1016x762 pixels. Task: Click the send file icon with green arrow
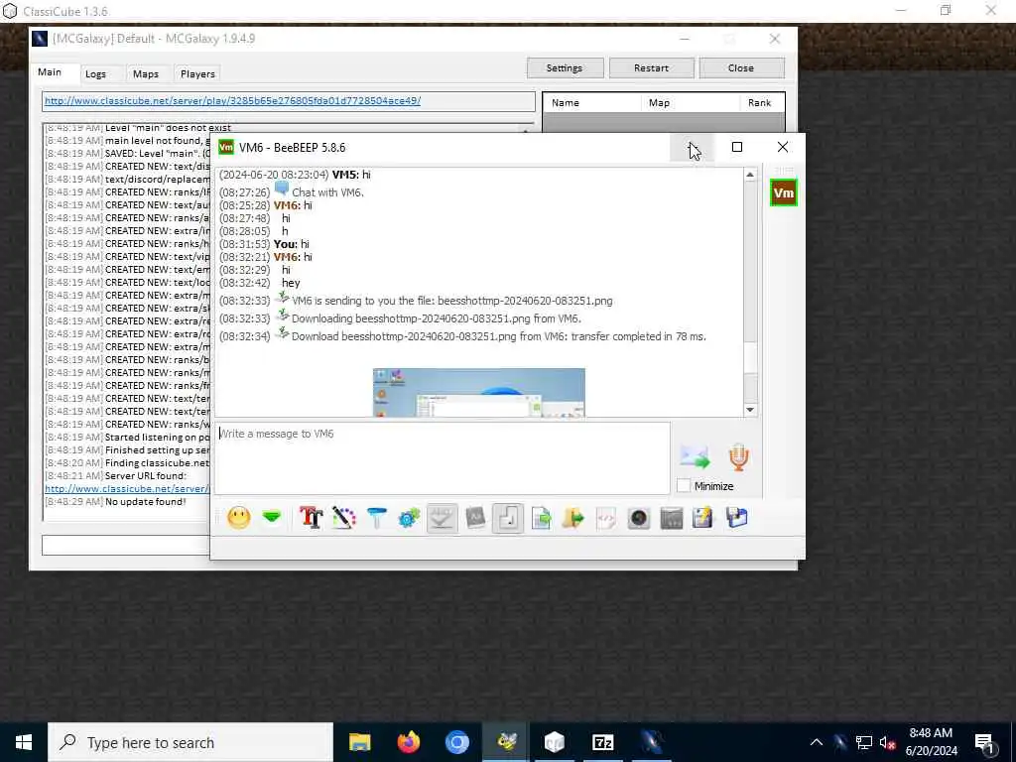541,518
